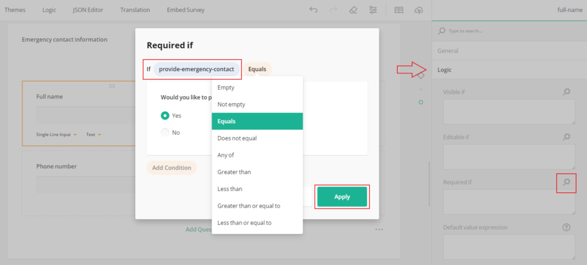This screenshot has height=265, width=587.
Task: Select the Yes radio button
Action: (x=165, y=115)
